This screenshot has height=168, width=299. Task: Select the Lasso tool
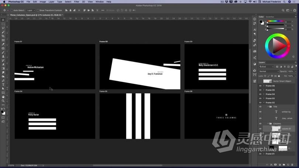point(3,28)
